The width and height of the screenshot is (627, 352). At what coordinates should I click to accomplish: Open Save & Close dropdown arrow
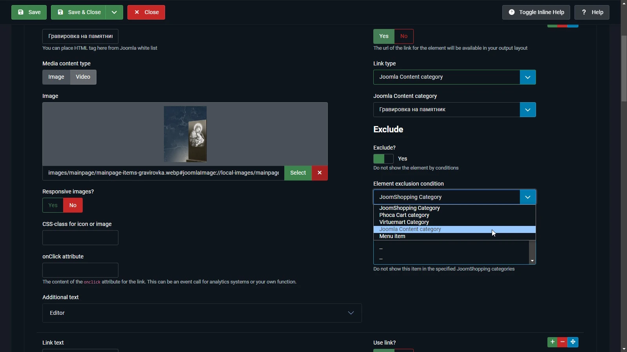coord(114,13)
